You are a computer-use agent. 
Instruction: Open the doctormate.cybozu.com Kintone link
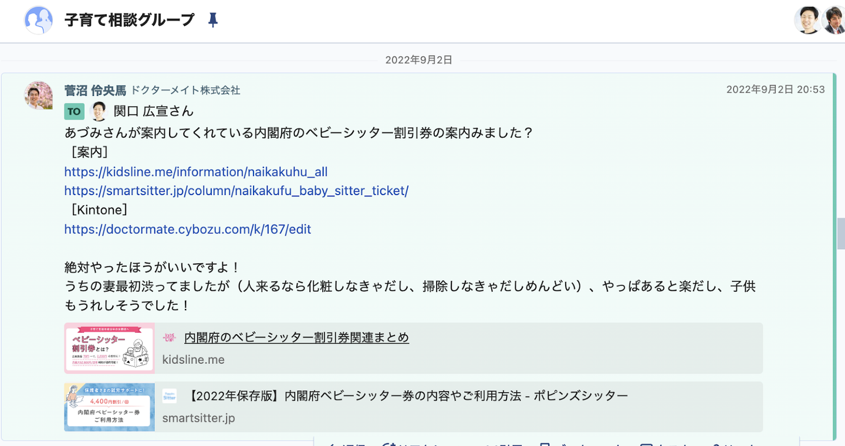pos(188,230)
